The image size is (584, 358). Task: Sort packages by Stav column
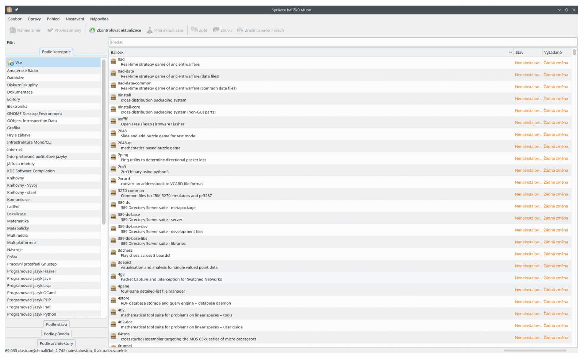tap(528, 53)
